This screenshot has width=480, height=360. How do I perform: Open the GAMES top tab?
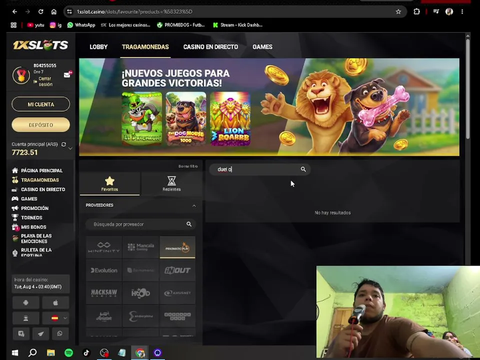point(262,47)
